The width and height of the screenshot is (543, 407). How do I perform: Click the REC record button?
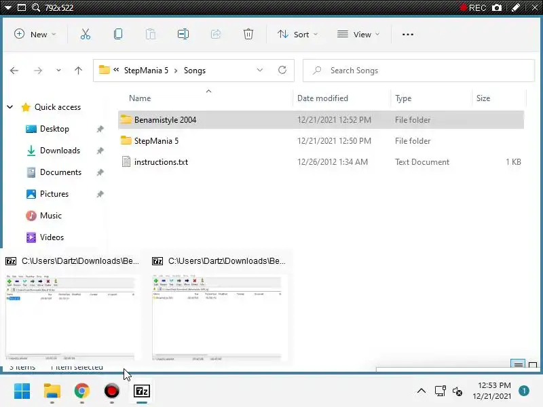[473, 7]
